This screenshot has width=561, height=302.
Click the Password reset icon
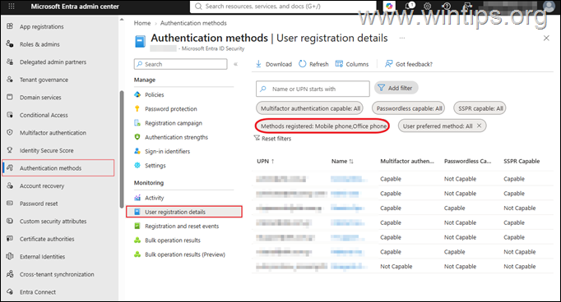point(10,204)
